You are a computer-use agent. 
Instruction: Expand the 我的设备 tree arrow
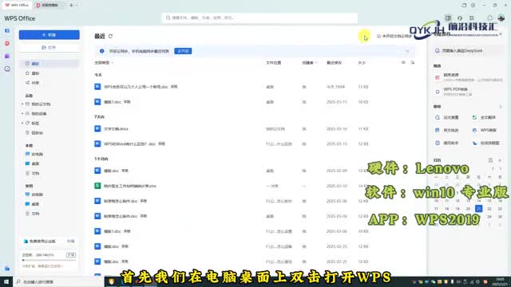pyautogui.click(x=22, y=113)
